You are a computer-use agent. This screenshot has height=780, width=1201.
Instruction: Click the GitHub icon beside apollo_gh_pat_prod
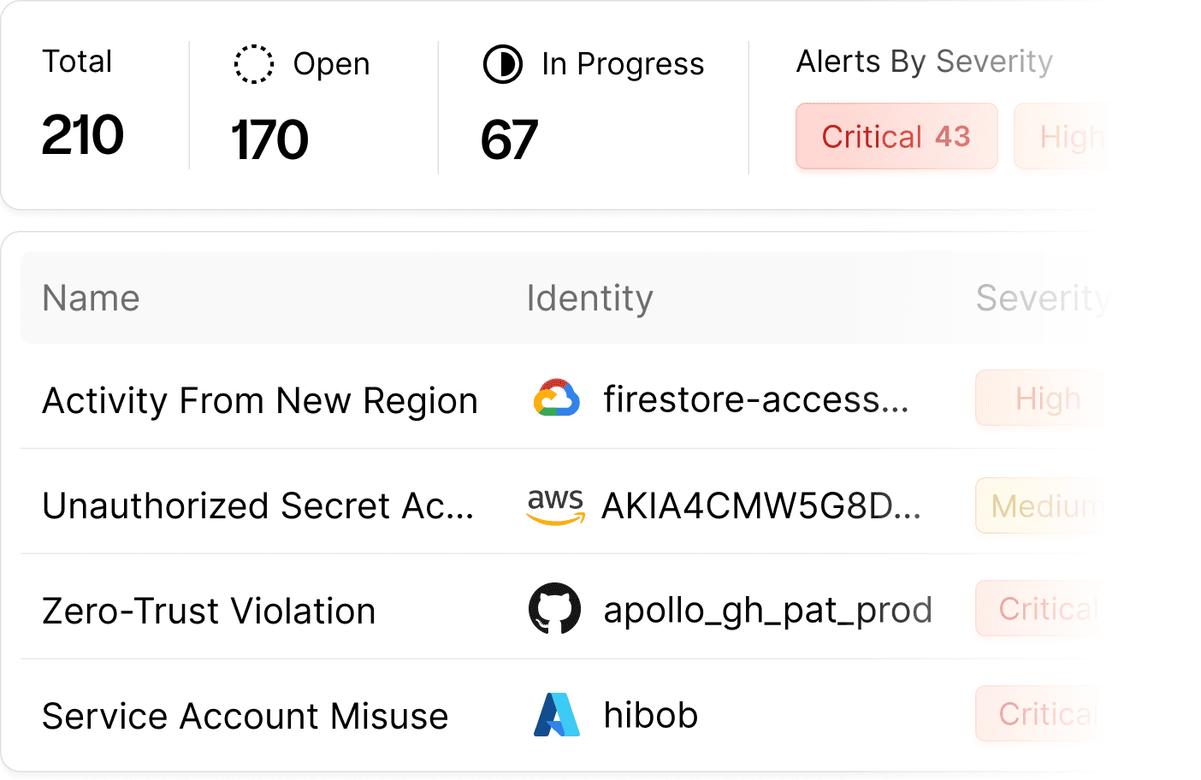[555, 609]
